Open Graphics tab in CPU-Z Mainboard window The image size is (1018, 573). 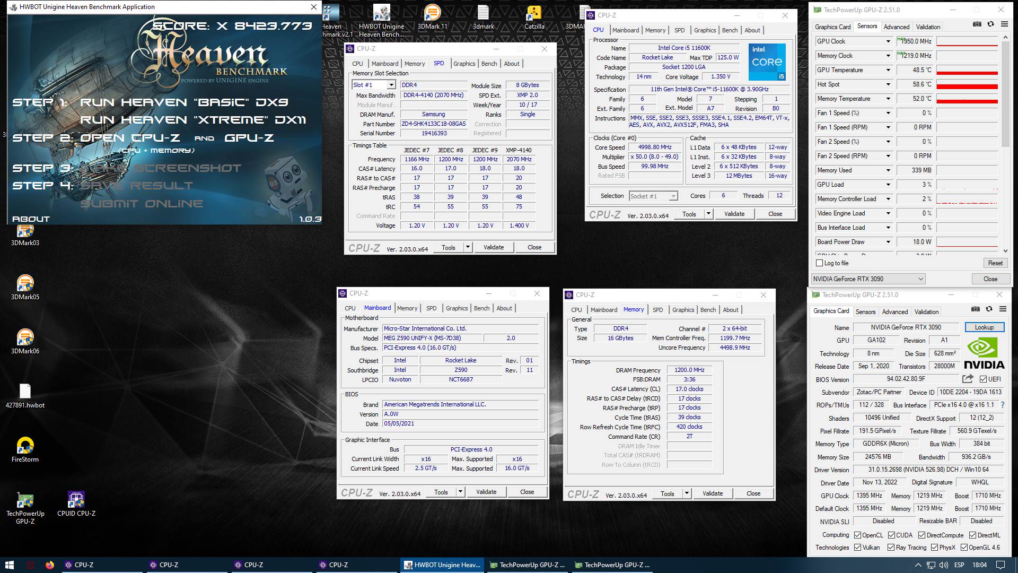[457, 308]
